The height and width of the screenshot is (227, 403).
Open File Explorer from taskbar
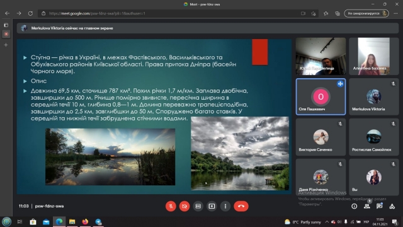point(72,221)
